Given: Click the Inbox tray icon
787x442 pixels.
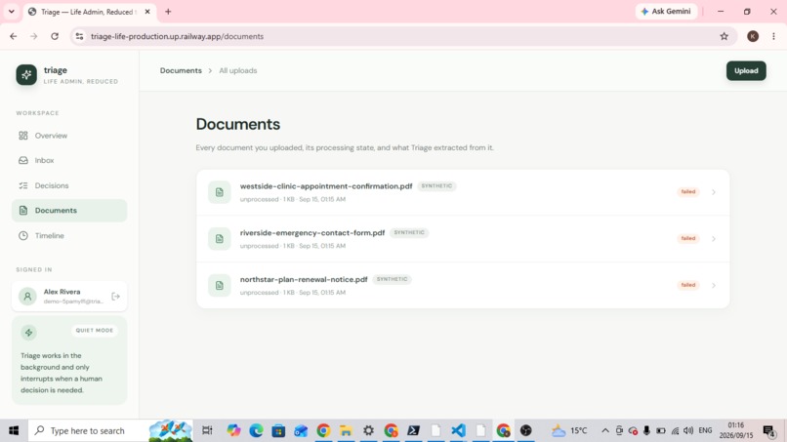Looking at the screenshot, I should coord(23,161).
